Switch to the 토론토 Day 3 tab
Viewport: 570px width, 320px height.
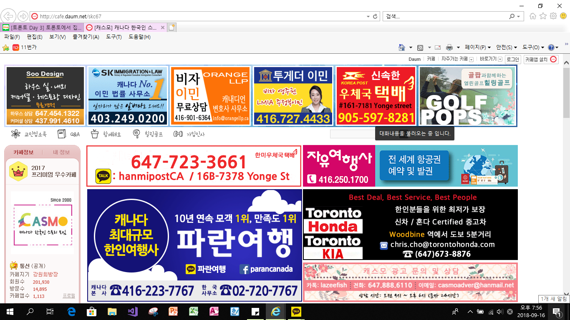click(43, 27)
